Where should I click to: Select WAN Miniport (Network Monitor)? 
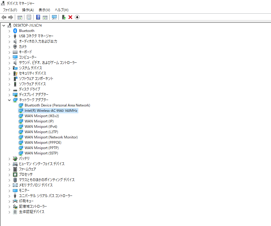point(51,137)
